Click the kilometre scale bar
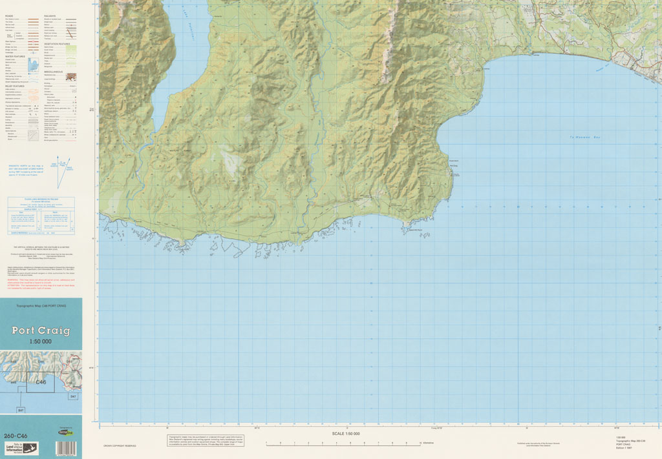Screen dimensions: 662x459 343,443
